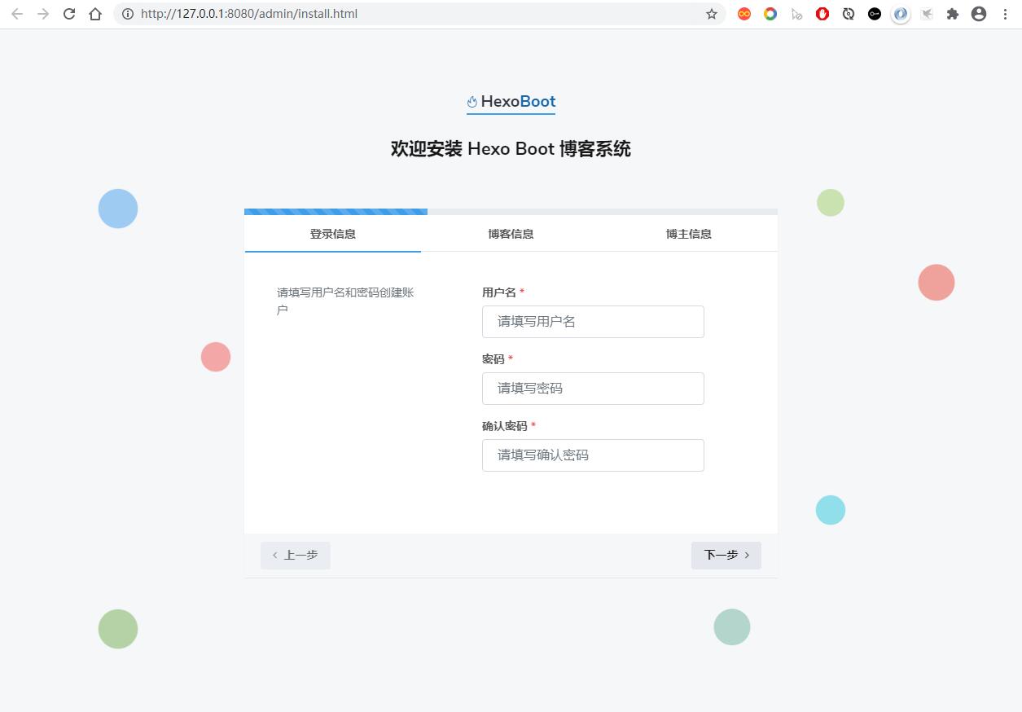
Task: Reload the install page
Action: [69, 14]
